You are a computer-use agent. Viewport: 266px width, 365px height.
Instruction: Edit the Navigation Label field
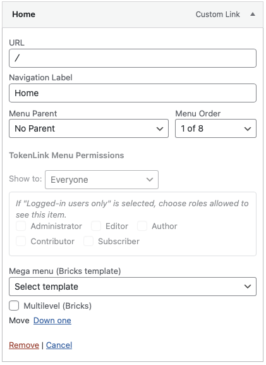133,93
